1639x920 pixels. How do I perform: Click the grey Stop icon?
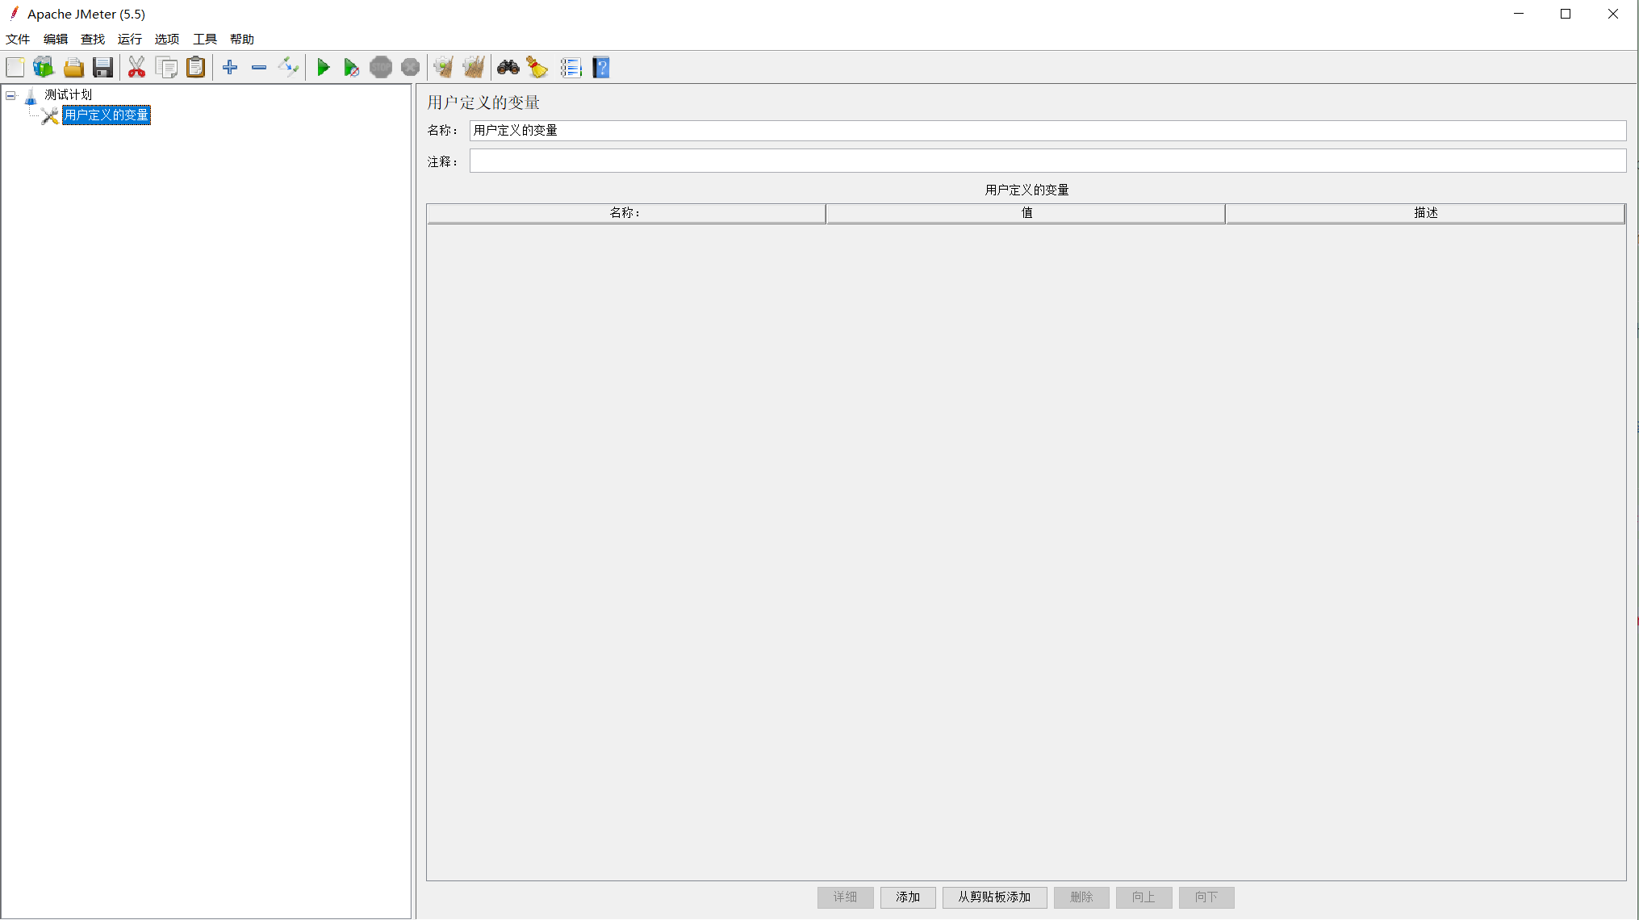tap(381, 68)
